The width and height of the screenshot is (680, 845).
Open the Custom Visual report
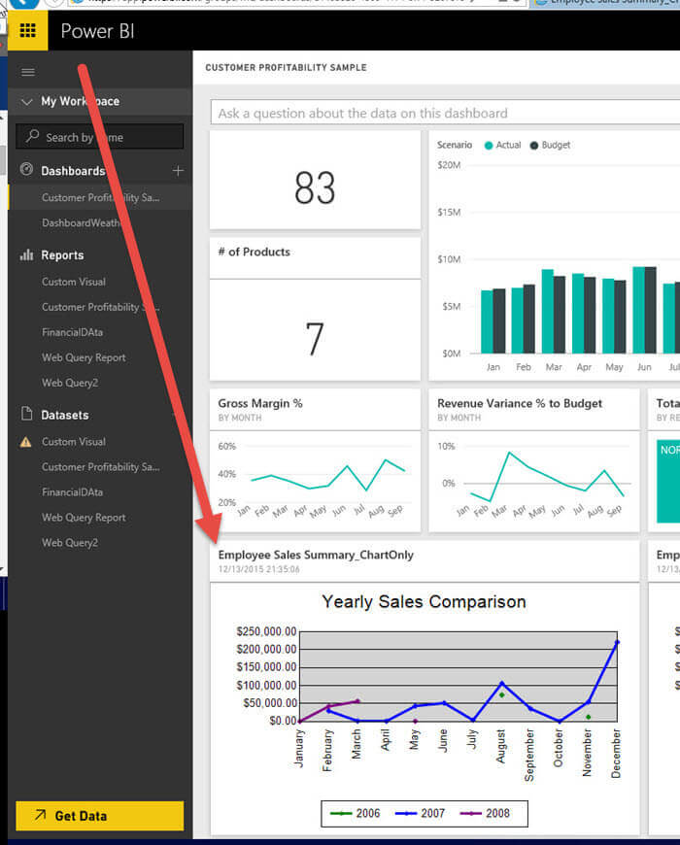(x=74, y=282)
